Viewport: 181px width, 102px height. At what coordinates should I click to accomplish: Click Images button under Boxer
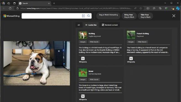[x=83, y=79]
